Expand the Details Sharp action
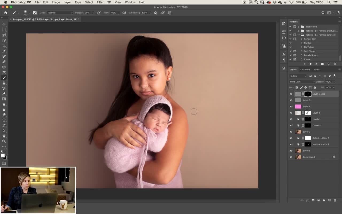Viewport: 342px width, 214px height. click(302, 55)
